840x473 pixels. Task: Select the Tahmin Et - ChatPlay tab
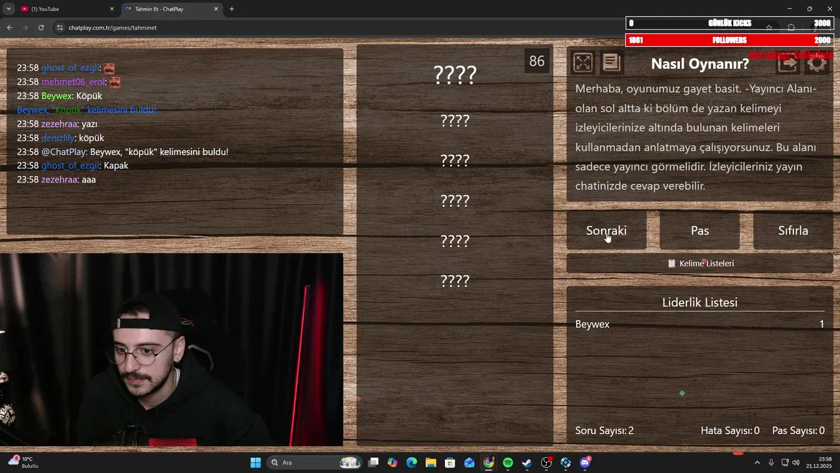click(172, 9)
